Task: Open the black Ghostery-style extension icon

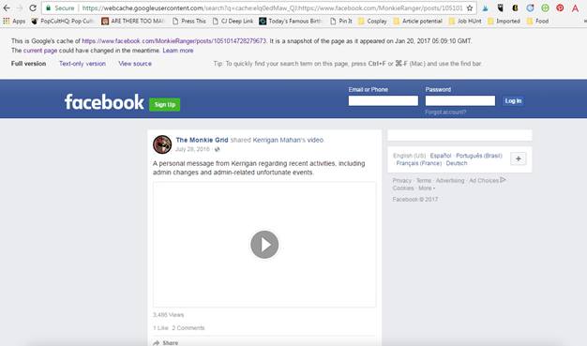Action: 500,8
